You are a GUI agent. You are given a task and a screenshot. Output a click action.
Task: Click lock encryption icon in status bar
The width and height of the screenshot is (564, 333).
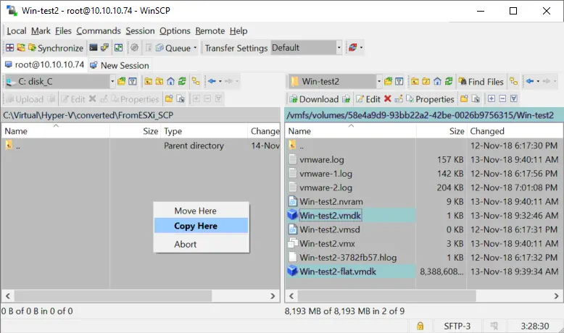pos(420,326)
